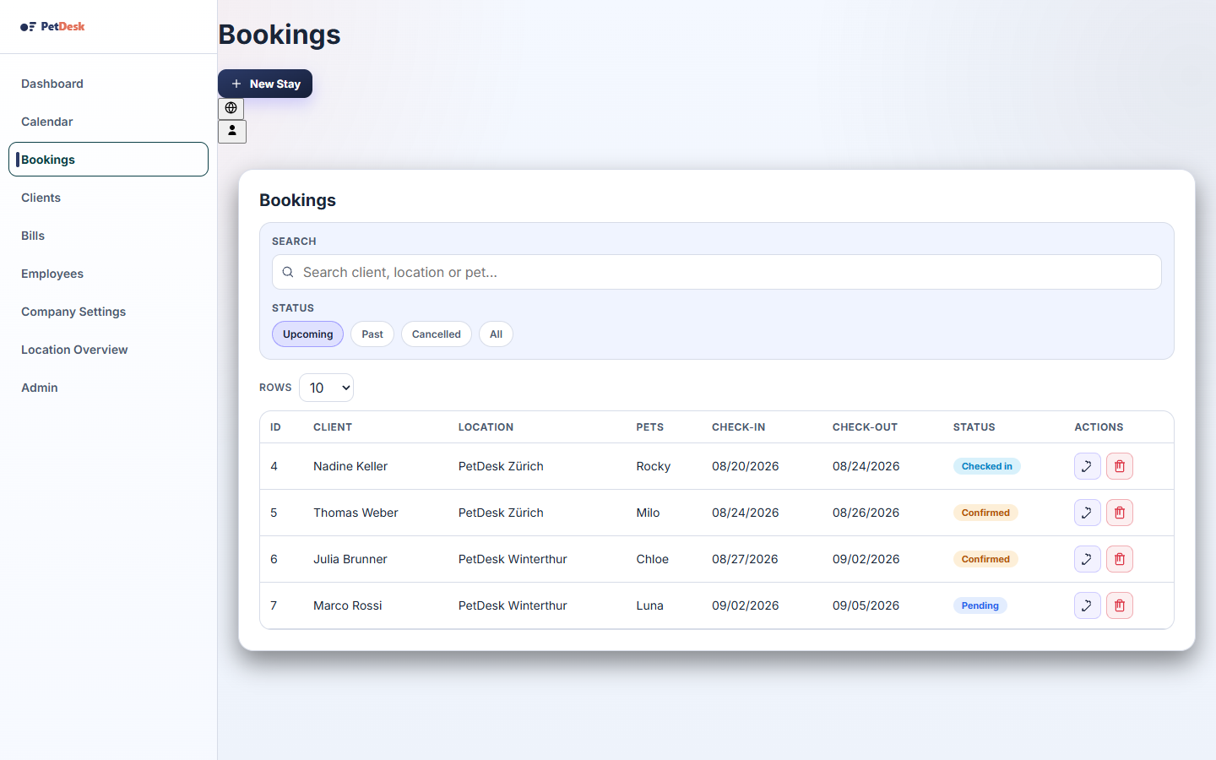Click the Location column header
This screenshot has width=1216, height=760.
[486, 427]
